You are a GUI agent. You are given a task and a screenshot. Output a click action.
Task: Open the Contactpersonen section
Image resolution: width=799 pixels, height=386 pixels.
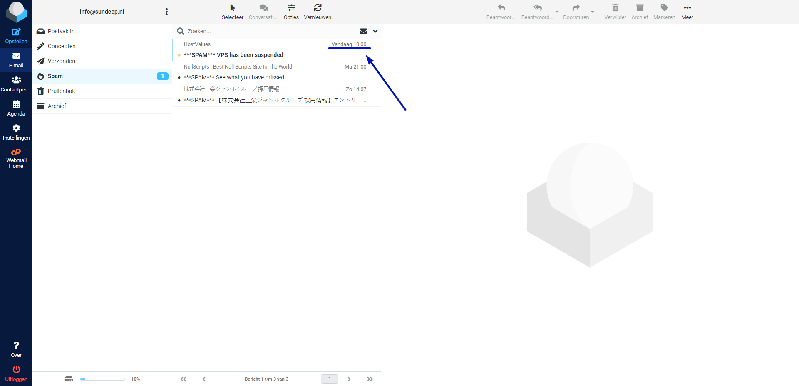point(16,80)
